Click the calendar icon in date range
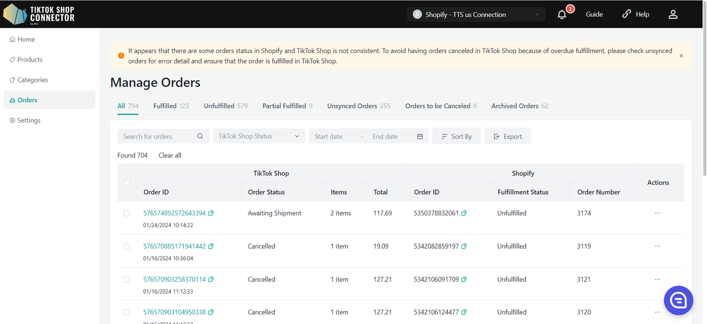Viewport: 707px width, 324px height. 420,137
